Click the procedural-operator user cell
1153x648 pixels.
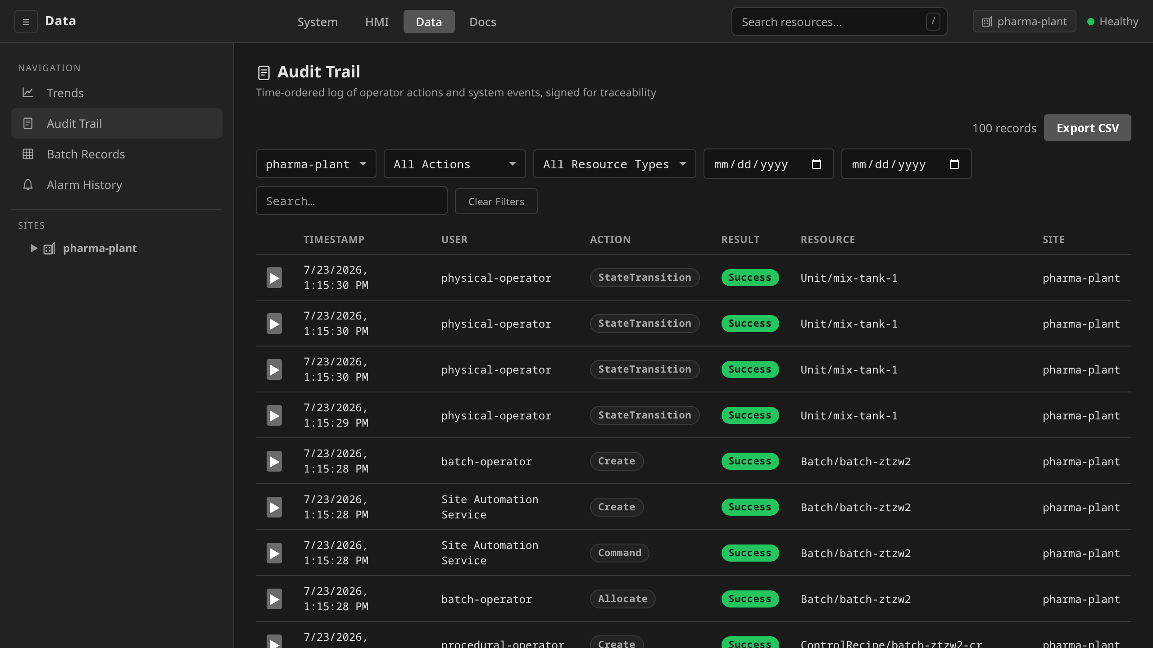click(x=503, y=644)
